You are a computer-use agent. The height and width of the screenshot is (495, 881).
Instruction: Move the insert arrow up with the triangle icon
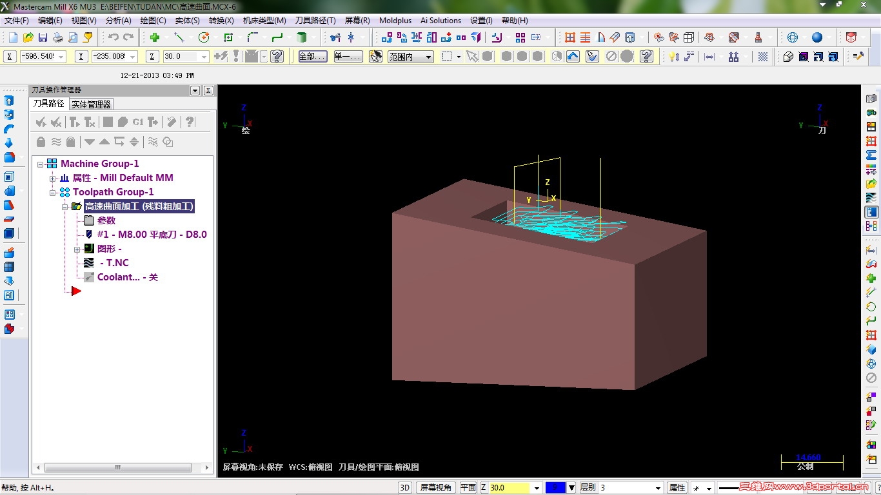tap(104, 142)
